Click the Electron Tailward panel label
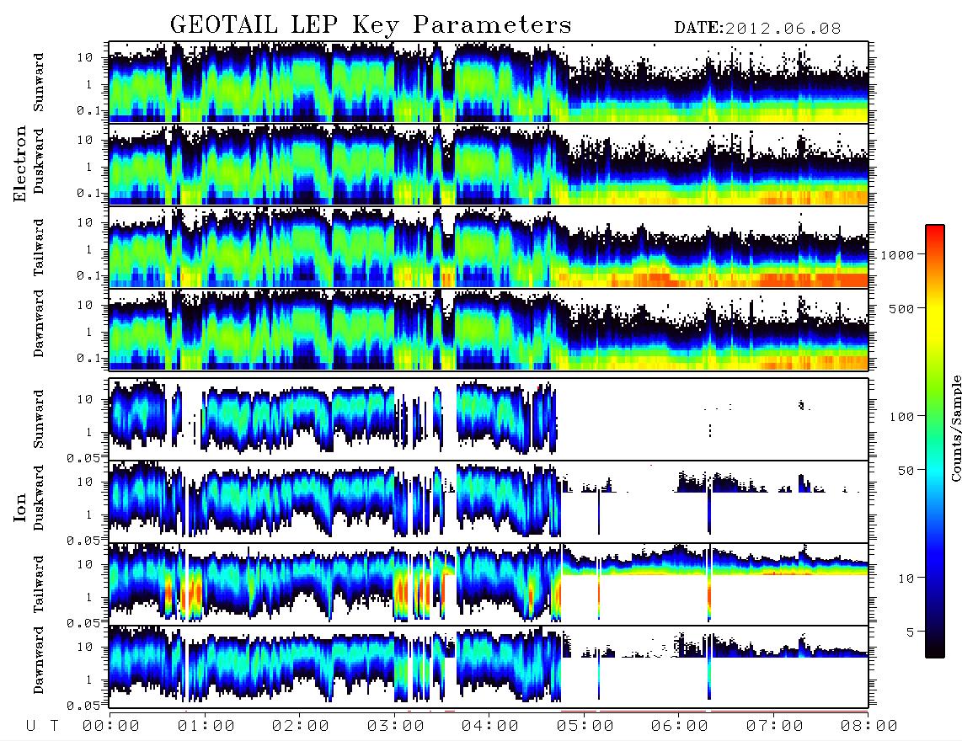Viewport: 962px width, 741px height. click(x=39, y=247)
